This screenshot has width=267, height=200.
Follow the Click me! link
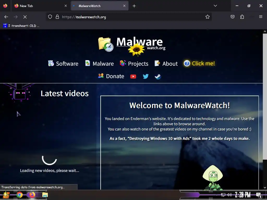pos(203,64)
